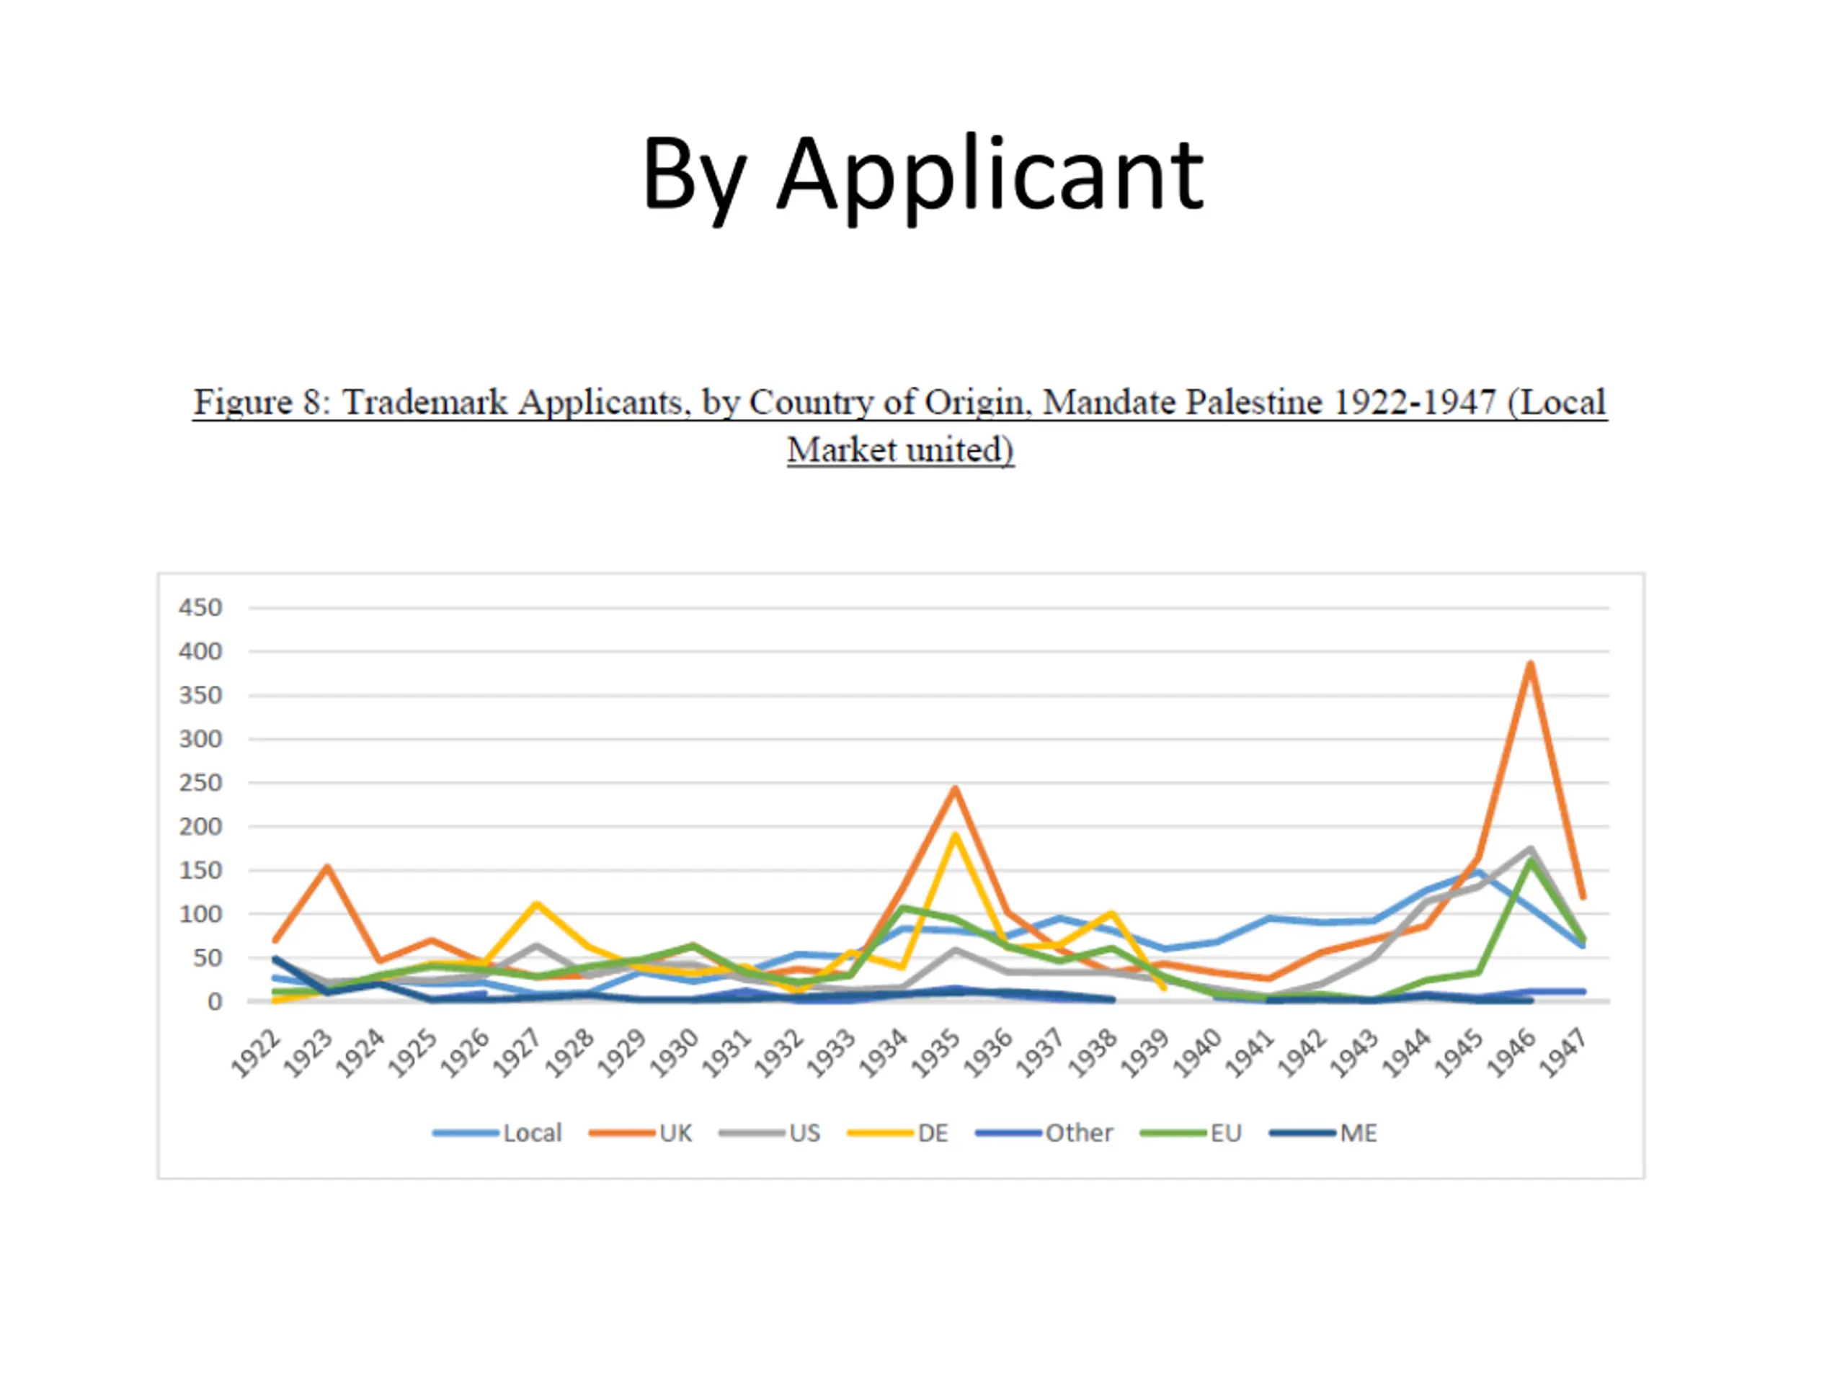
Task: Click the 1937 x-axis label
Action: point(1041,1054)
